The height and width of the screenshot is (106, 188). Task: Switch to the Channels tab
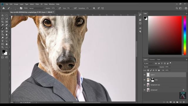click(x=152, y=59)
